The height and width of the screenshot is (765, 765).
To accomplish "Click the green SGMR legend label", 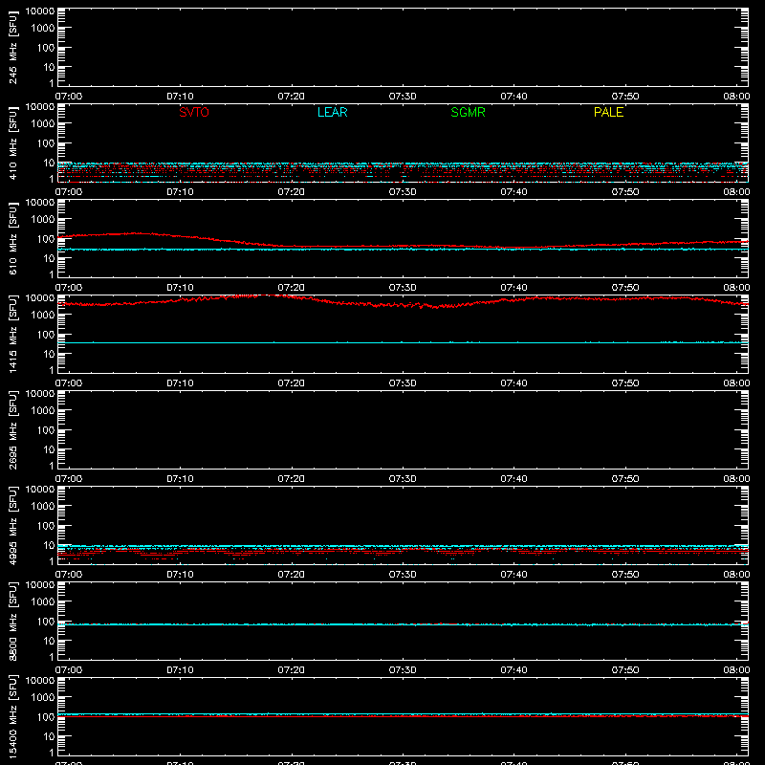I will point(468,112).
